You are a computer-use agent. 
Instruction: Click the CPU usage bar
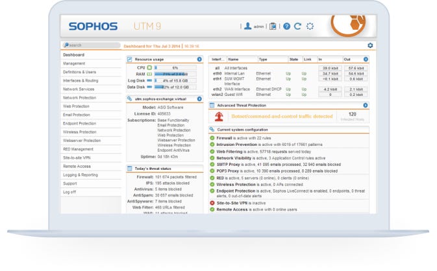pos(175,67)
